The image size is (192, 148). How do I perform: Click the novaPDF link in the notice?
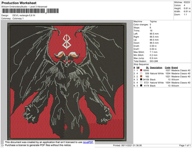pos(88,142)
